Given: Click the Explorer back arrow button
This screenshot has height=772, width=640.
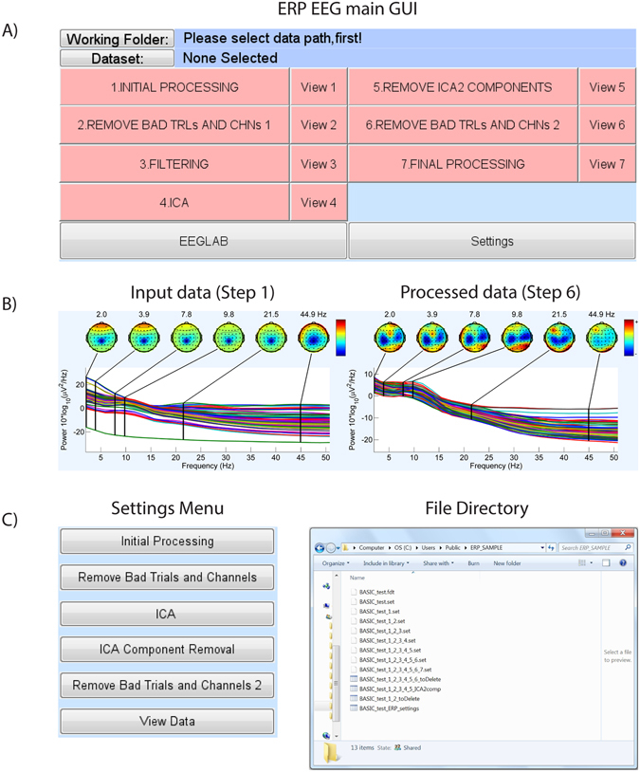Looking at the screenshot, I should point(320,547).
